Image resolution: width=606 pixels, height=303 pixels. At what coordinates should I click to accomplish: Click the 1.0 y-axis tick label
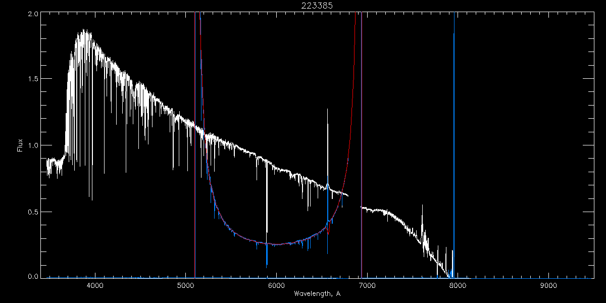[31, 145]
